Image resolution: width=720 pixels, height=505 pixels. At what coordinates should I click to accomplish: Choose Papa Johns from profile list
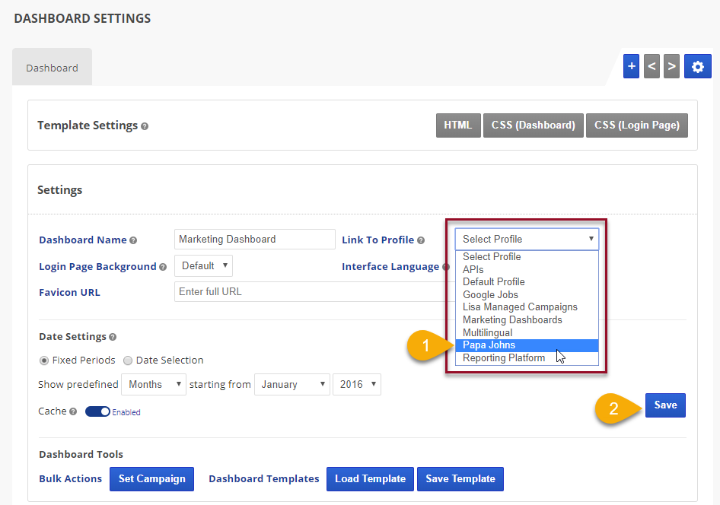489,345
